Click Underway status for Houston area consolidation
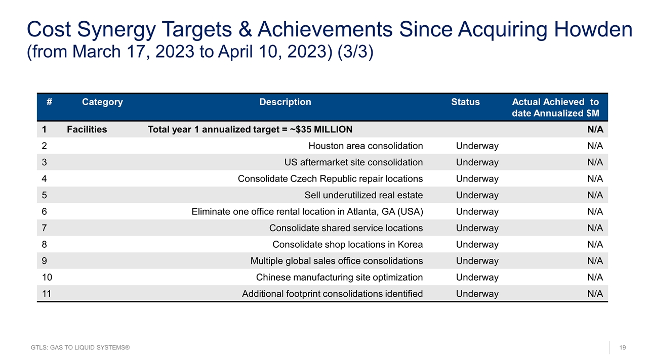This screenshot has height=364, width=648. (477, 146)
